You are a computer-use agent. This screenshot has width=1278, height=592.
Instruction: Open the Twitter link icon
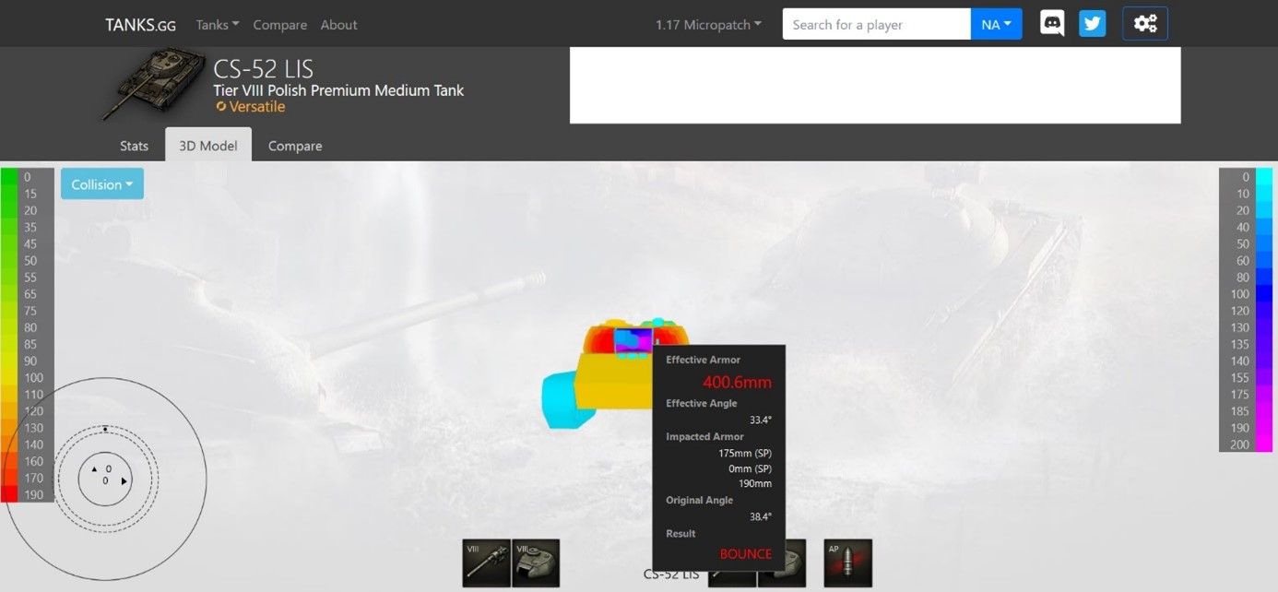click(x=1093, y=24)
